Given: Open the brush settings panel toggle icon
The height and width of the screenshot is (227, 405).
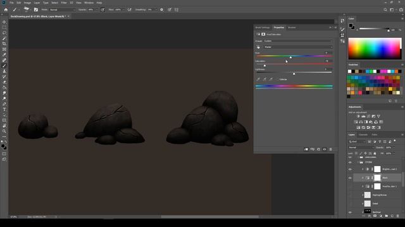Looking at the screenshot, I should click(x=36, y=10).
